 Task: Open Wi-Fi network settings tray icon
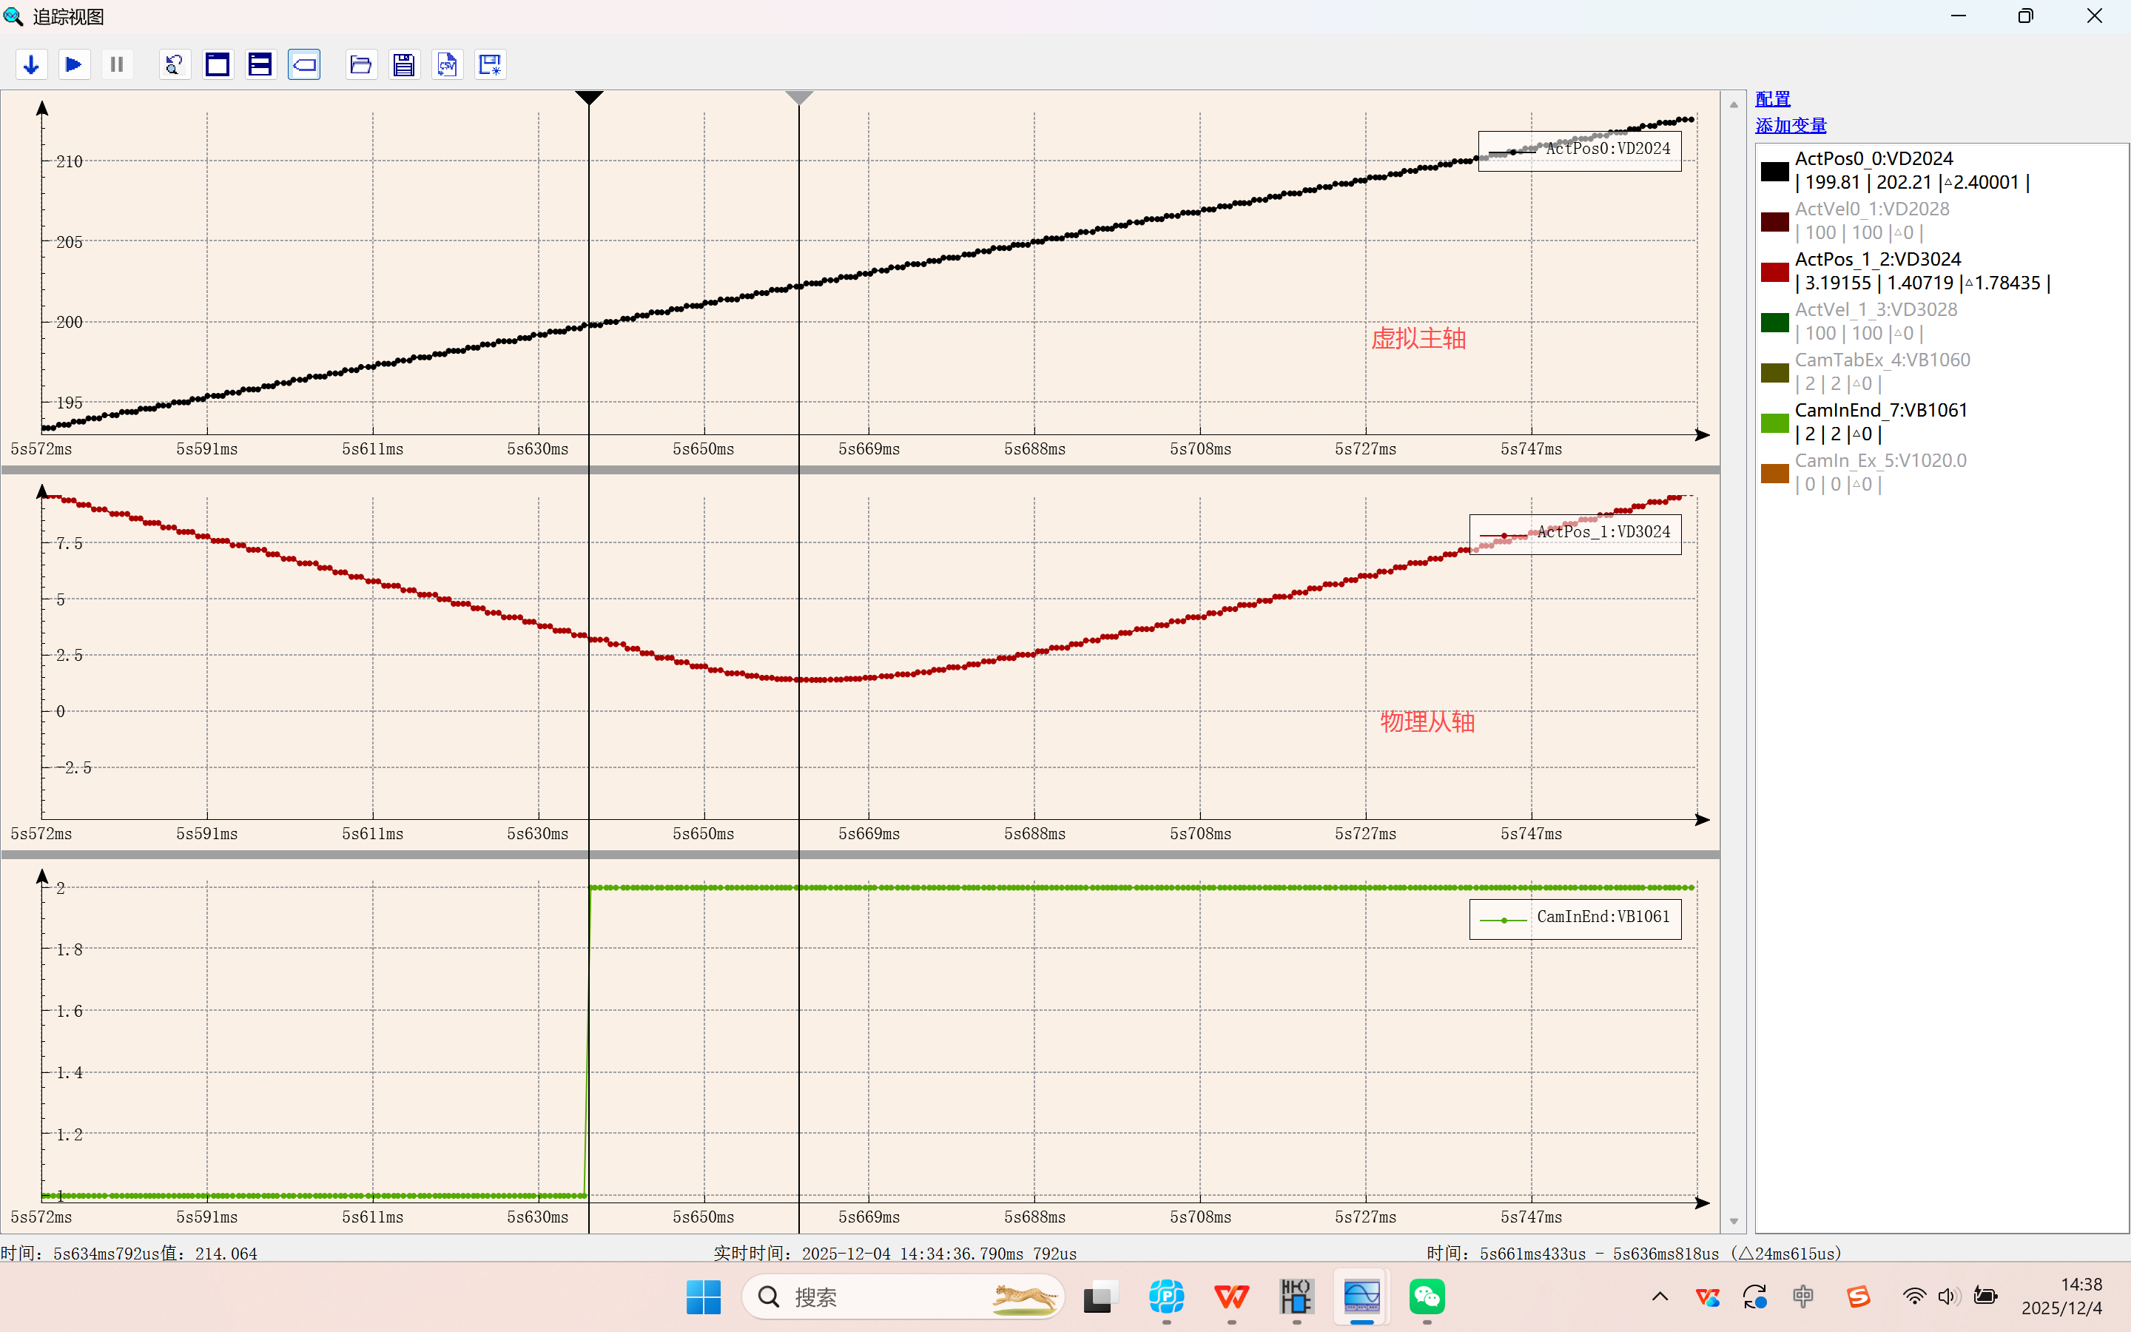(x=1913, y=1296)
